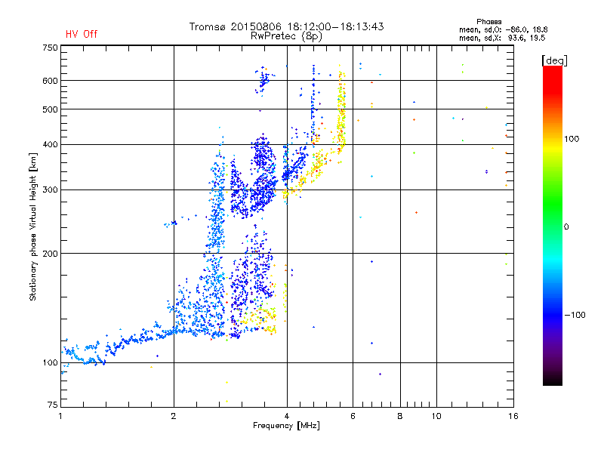Click the colorbar tick label '-100'
Screen dimensions: 604x453
coord(575,315)
